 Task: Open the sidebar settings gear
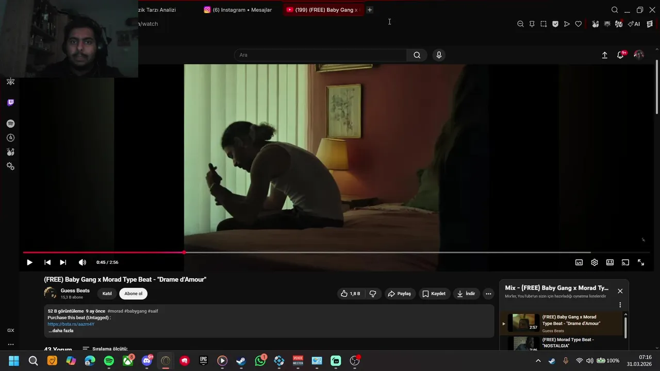coord(10,166)
